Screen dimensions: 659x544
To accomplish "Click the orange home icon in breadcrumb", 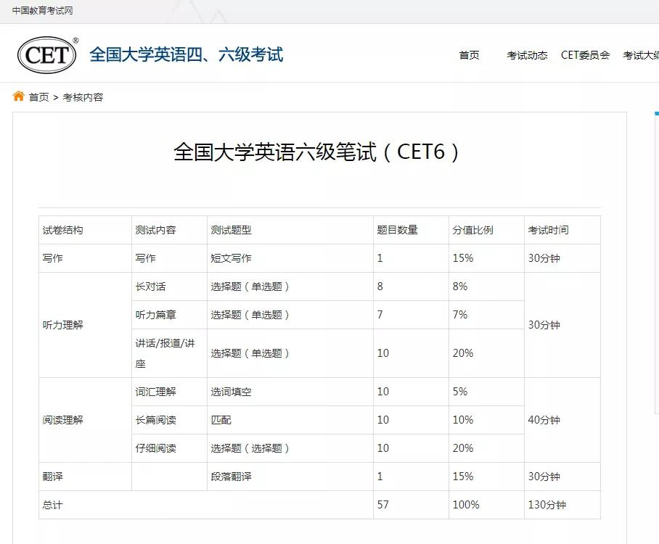I will pos(19,96).
